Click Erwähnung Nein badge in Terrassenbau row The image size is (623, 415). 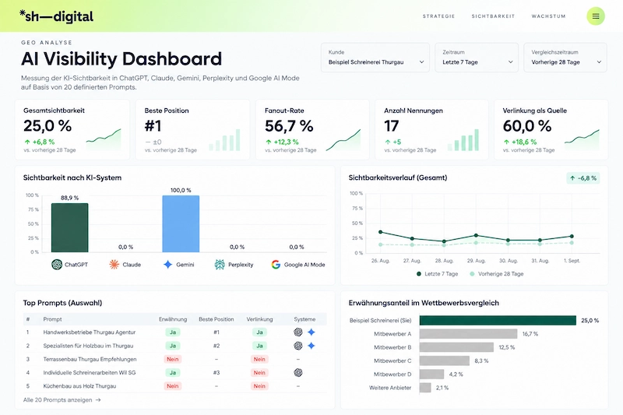(x=173, y=360)
